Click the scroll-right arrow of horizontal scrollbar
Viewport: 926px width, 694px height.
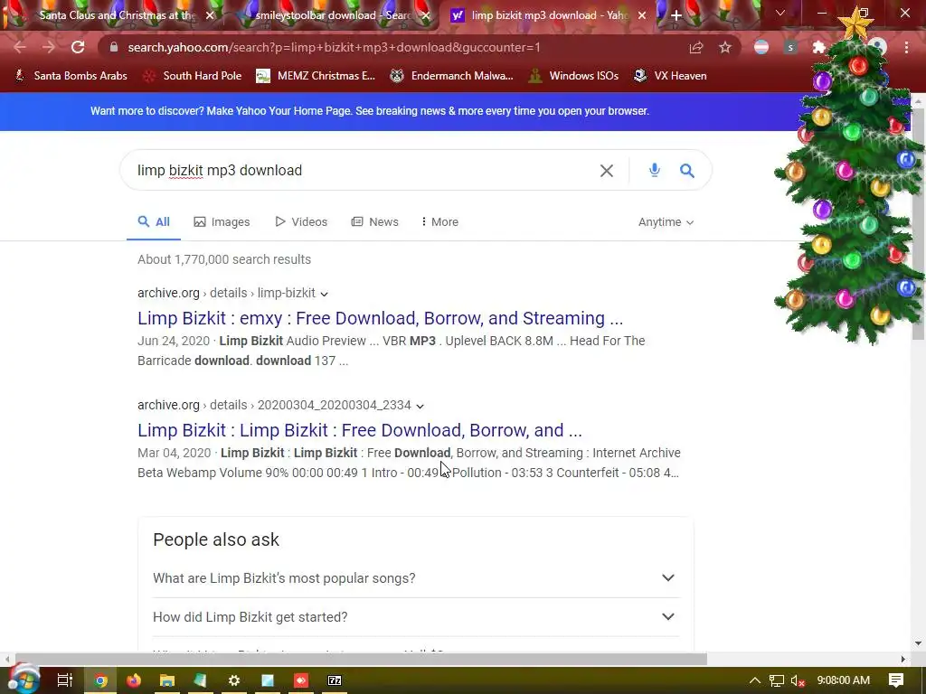902,659
